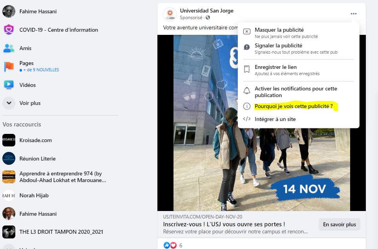Open Fahime Hassani profile at top

point(38,11)
